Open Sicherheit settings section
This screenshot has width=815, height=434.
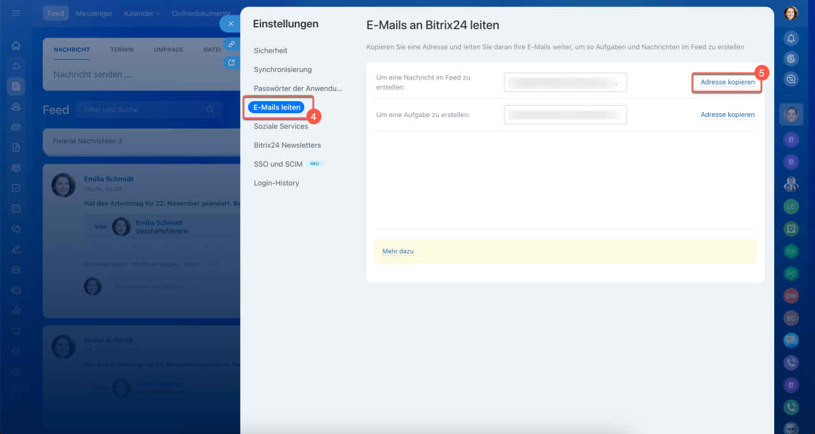pos(271,50)
